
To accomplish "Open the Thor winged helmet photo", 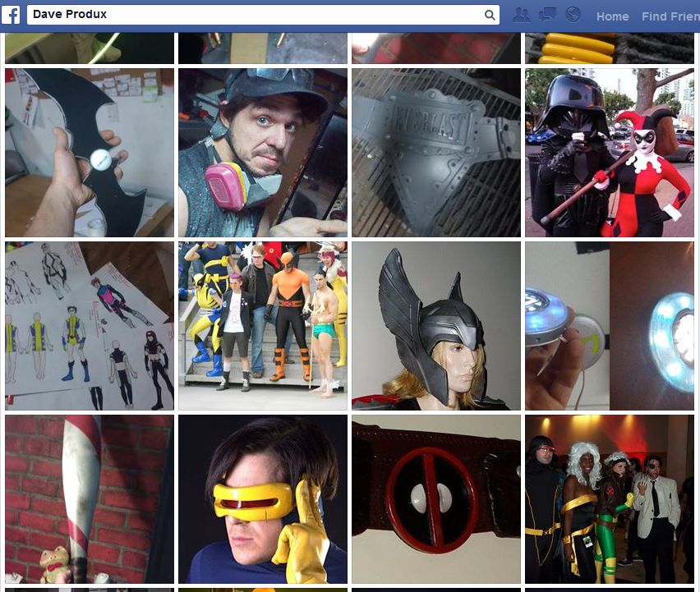I will point(436,326).
